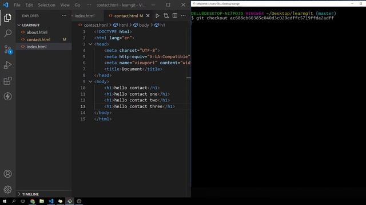
Task: Open the View menu
Action: (x=65, y=5)
